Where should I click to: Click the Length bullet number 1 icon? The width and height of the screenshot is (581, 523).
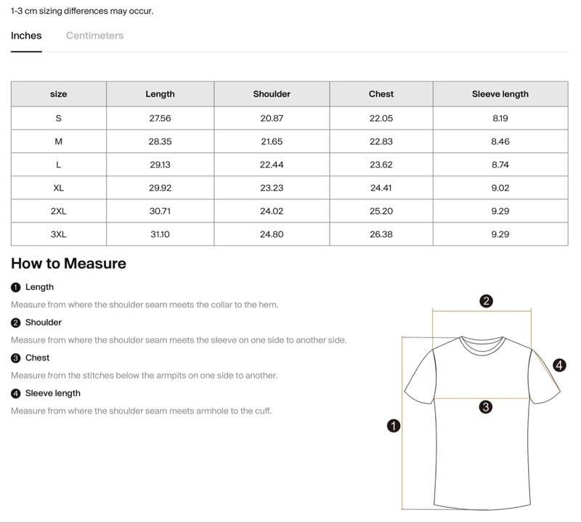(16, 287)
